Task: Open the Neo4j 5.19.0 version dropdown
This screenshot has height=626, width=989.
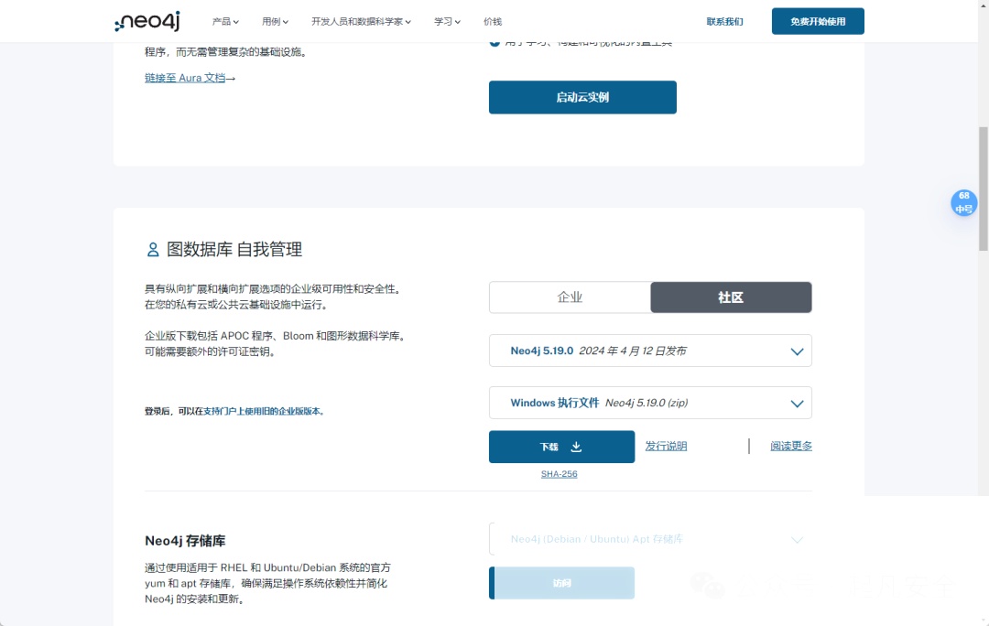Action: 650,351
